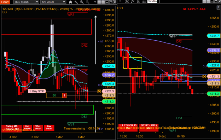Click the 5 dec date label
Screen dimensions: 221x140
[x=35, y=137]
